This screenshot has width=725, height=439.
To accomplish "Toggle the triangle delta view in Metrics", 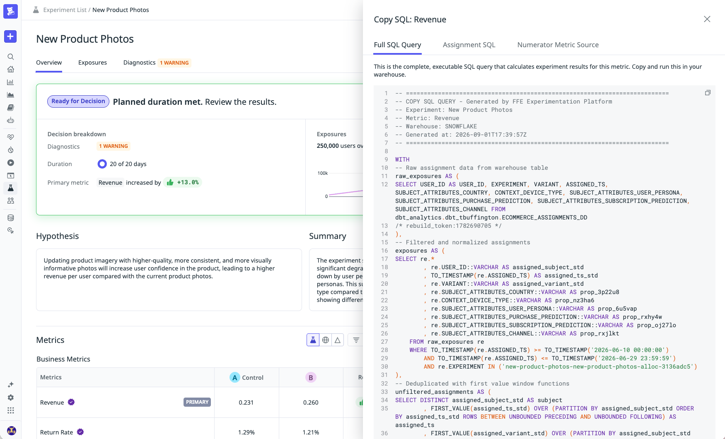I will coord(338,340).
